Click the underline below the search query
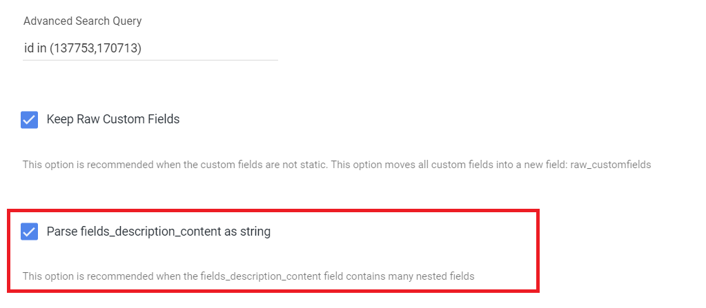This screenshot has width=706, height=308. [150, 60]
